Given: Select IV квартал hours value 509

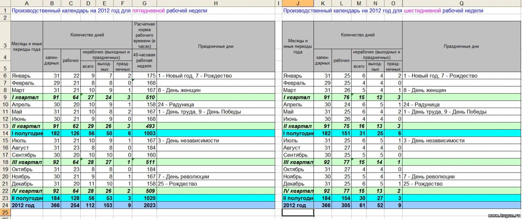Looking at the screenshot, I should coord(144,191).
